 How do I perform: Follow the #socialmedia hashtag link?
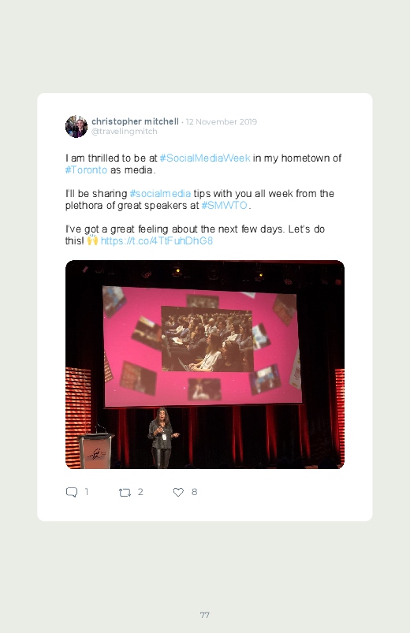click(x=160, y=193)
